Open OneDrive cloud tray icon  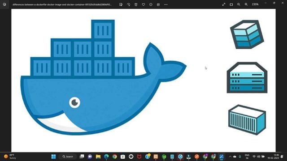point(235,157)
